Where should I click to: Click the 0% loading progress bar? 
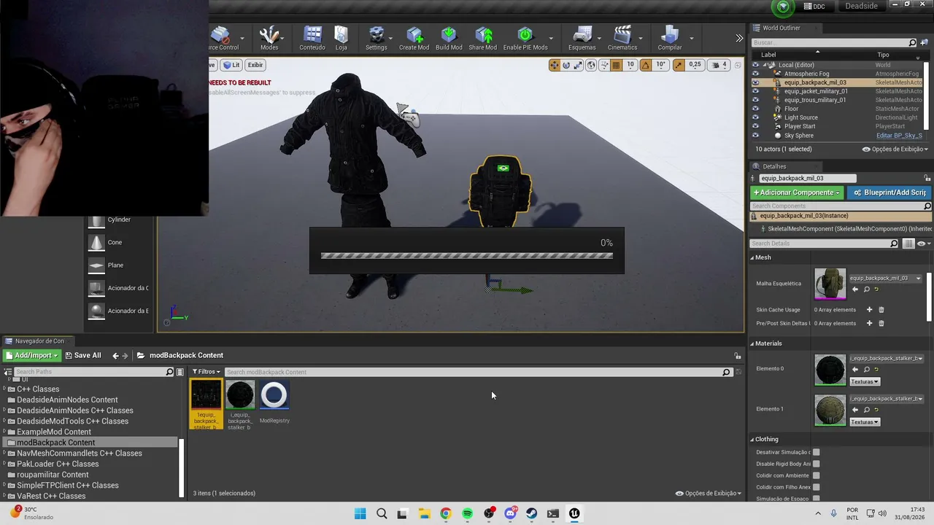tap(467, 256)
